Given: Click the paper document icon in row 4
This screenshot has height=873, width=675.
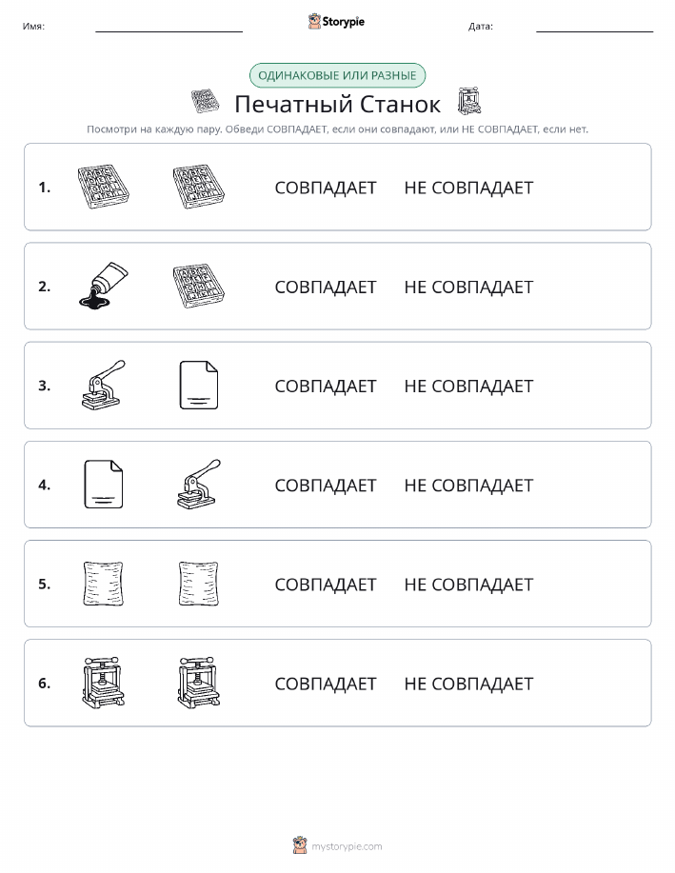Looking at the screenshot, I should 104,485.
